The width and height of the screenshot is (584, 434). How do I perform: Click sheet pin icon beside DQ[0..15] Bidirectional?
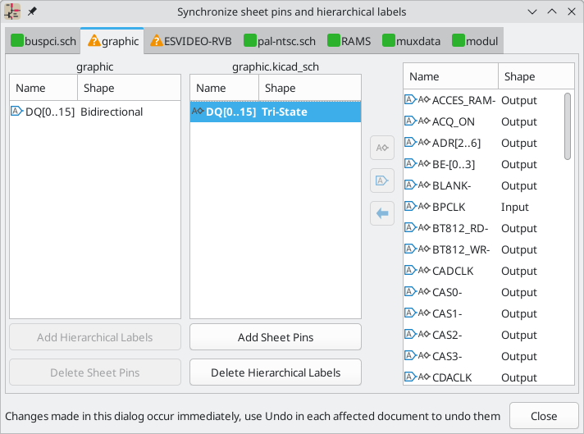pos(16,112)
